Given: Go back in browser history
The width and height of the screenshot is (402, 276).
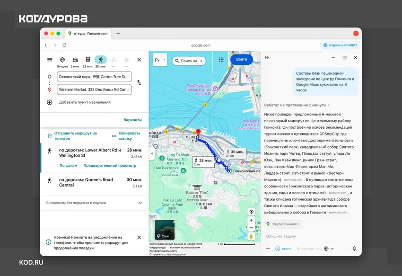Looking at the screenshot, I should (46, 45).
